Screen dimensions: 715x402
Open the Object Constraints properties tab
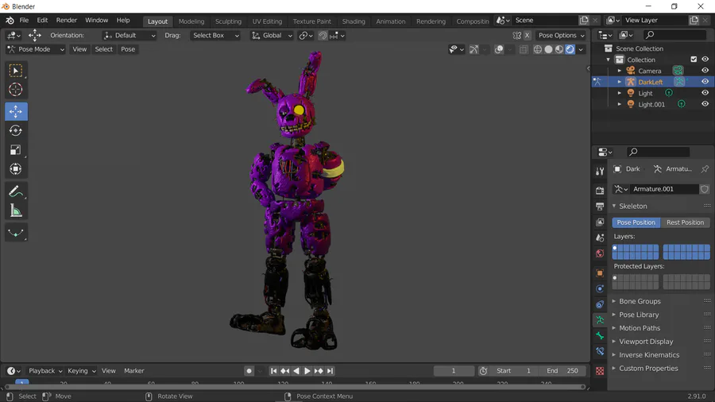[x=600, y=304]
